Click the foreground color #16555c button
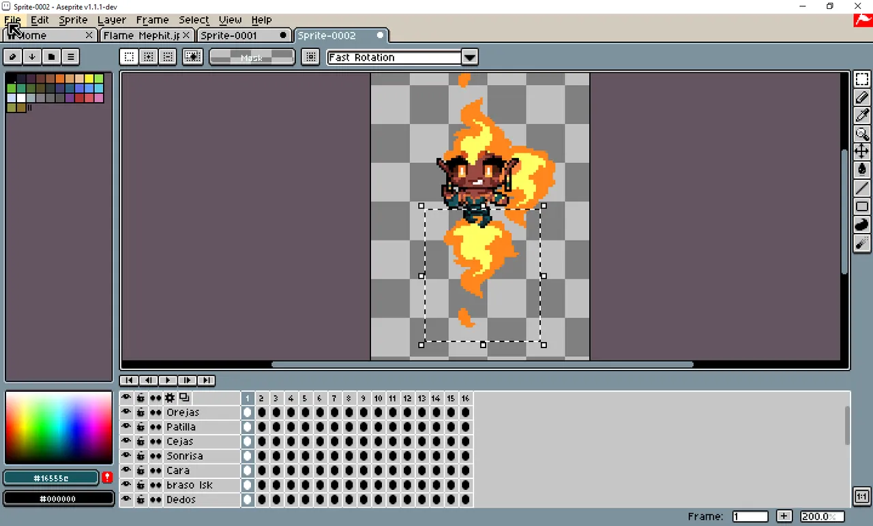 point(52,478)
